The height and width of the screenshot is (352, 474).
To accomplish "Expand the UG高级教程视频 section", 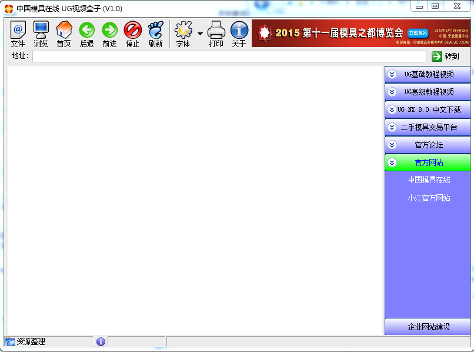I will (428, 92).
